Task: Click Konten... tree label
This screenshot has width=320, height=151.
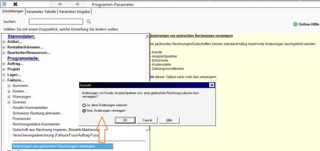Action: pos(20,91)
